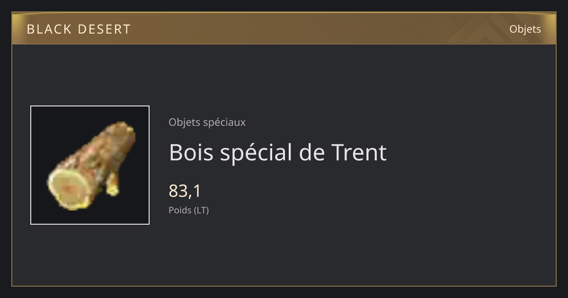Click the Trent special wood log icon
Screen dimensions: 568x298
point(90,166)
